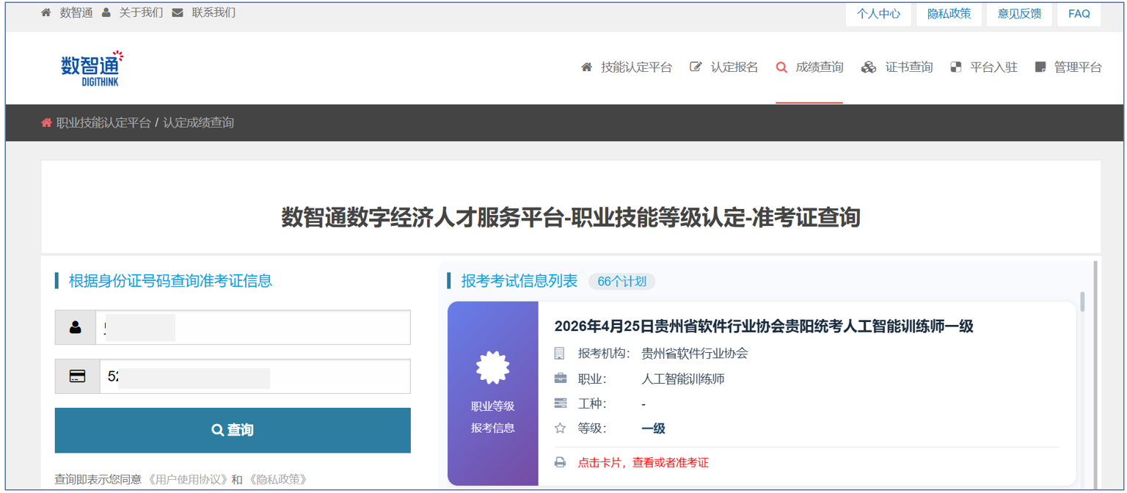Screen dimensions: 1127x493
Task: Focus the ID number input field
Action: pos(255,376)
